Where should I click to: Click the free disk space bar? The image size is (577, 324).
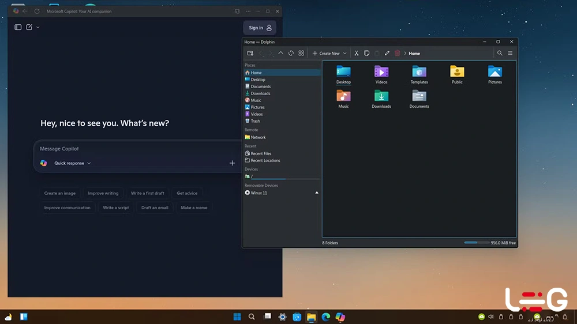476,243
